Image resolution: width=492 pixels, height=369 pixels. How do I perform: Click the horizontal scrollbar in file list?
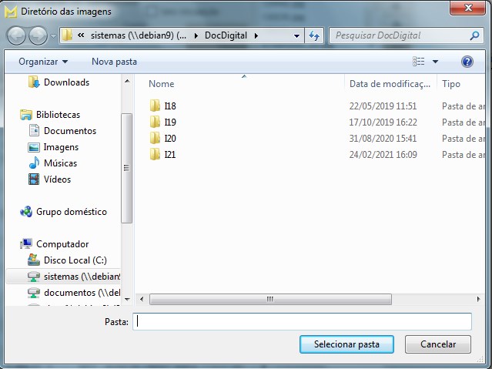(x=269, y=298)
